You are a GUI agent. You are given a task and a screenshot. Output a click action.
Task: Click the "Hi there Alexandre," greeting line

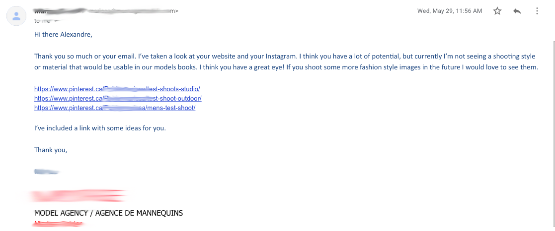(x=64, y=35)
